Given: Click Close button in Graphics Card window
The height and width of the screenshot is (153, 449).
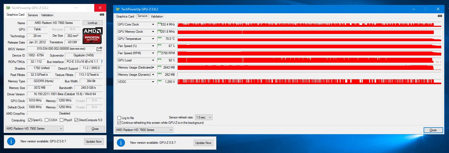Looking at the screenshot, I should pos(95,129).
